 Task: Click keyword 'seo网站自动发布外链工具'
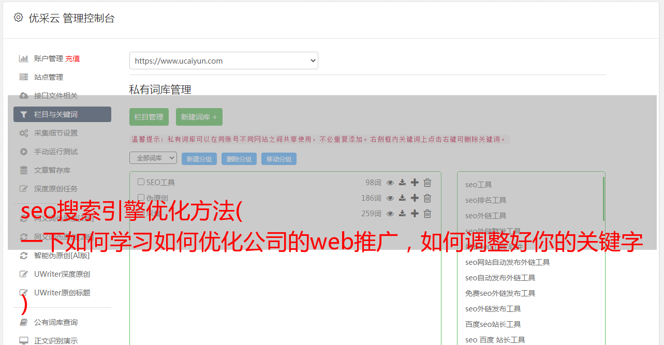[508, 262]
